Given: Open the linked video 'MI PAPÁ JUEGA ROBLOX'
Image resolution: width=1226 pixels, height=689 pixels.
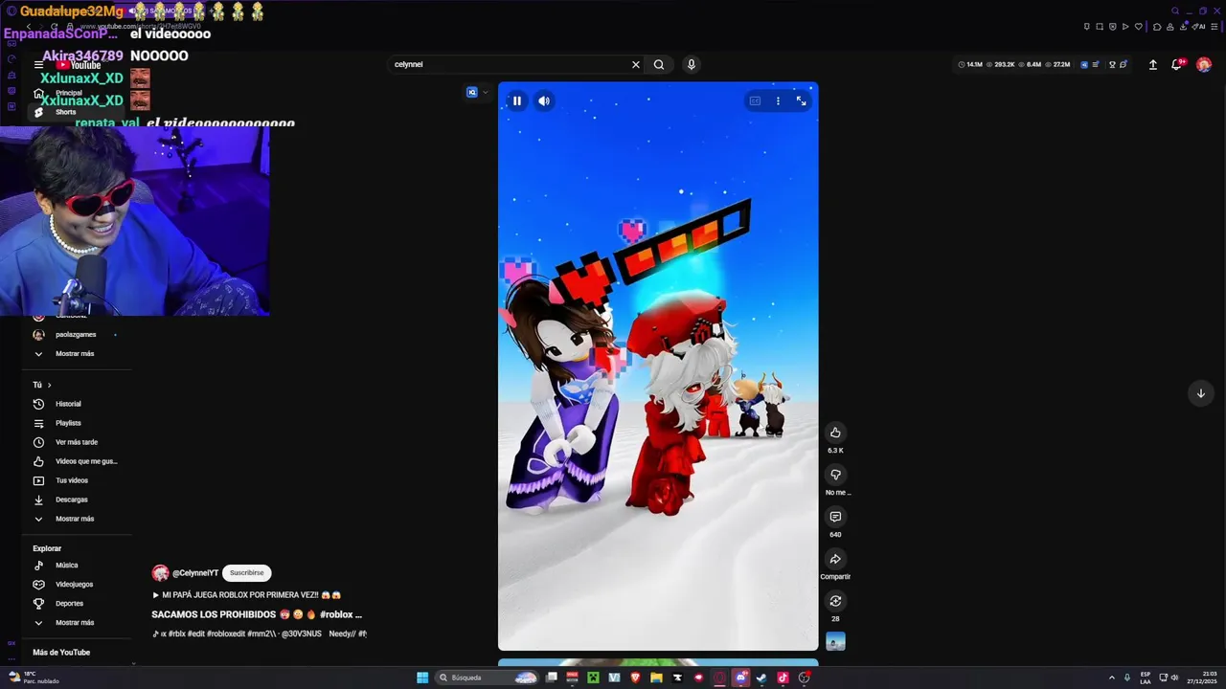Looking at the screenshot, I should coord(247,595).
